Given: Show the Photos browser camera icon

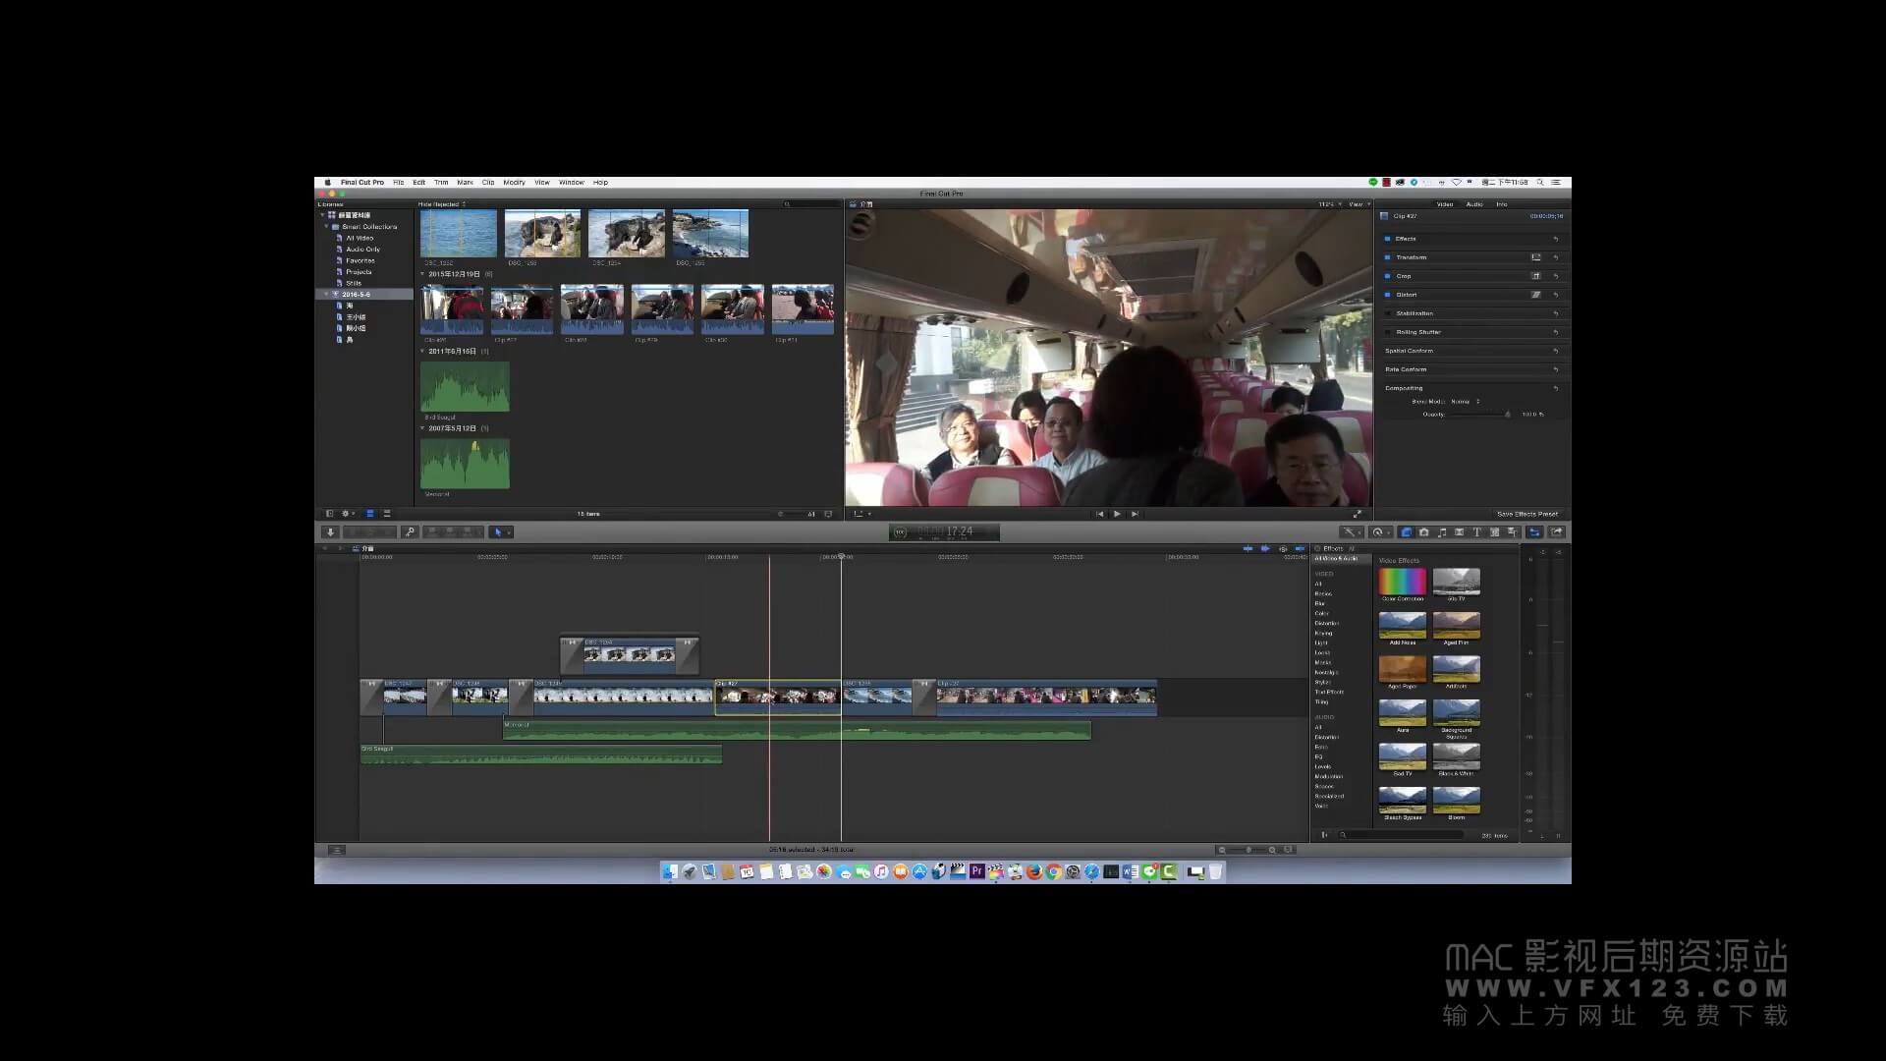Looking at the screenshot, I should (1424, 531).
